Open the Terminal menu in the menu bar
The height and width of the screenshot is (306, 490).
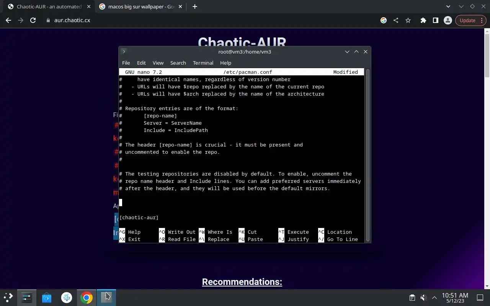coord(203,63)
